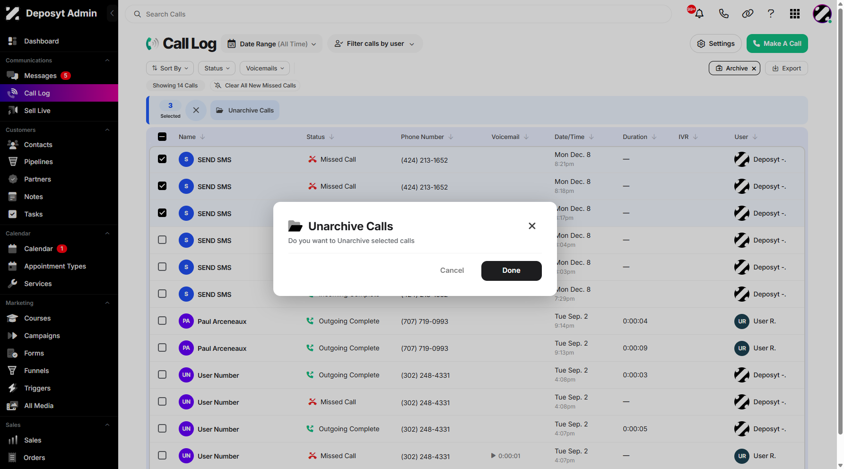Click the UR avatar for 9:13pm call

point(742,348)
